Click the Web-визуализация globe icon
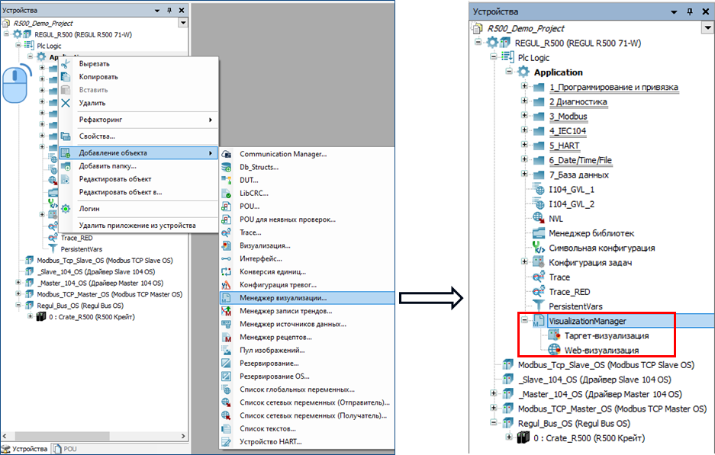Screen dimensions: 715x455 pyautogui.click(x=554, y=350)
